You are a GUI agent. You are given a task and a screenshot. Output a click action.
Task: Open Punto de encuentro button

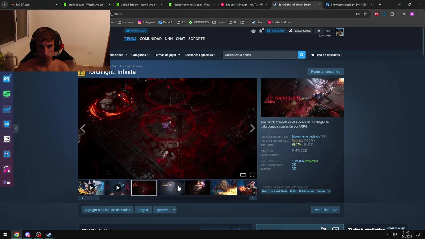326,72
